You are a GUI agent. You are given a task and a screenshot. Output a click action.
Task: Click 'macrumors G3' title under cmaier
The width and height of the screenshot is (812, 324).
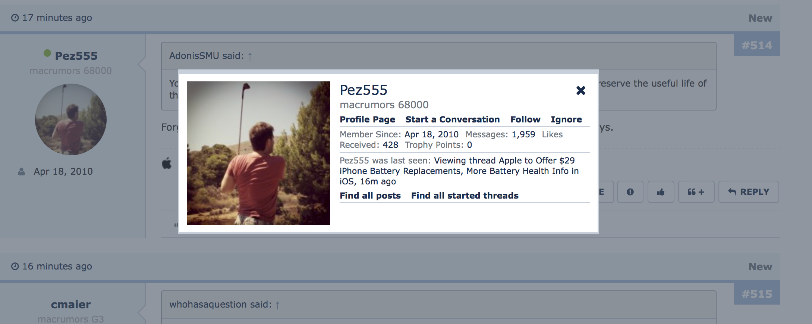point(71,319)
